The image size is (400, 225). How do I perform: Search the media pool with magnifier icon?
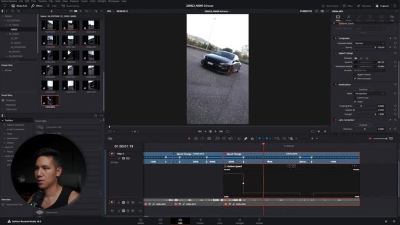(x=86, y=11)
